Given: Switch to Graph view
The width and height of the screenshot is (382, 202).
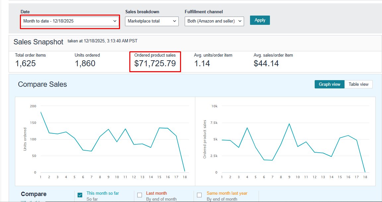Looking at the screenshot, I should pos(329,84).
